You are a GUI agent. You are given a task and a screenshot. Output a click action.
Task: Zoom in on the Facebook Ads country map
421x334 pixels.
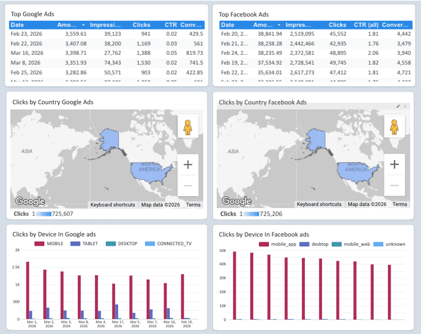tap(394, 164)
